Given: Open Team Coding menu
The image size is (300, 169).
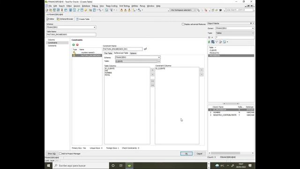Looking at the screenshot, I should pyautogui.click(x=112, y=6).
